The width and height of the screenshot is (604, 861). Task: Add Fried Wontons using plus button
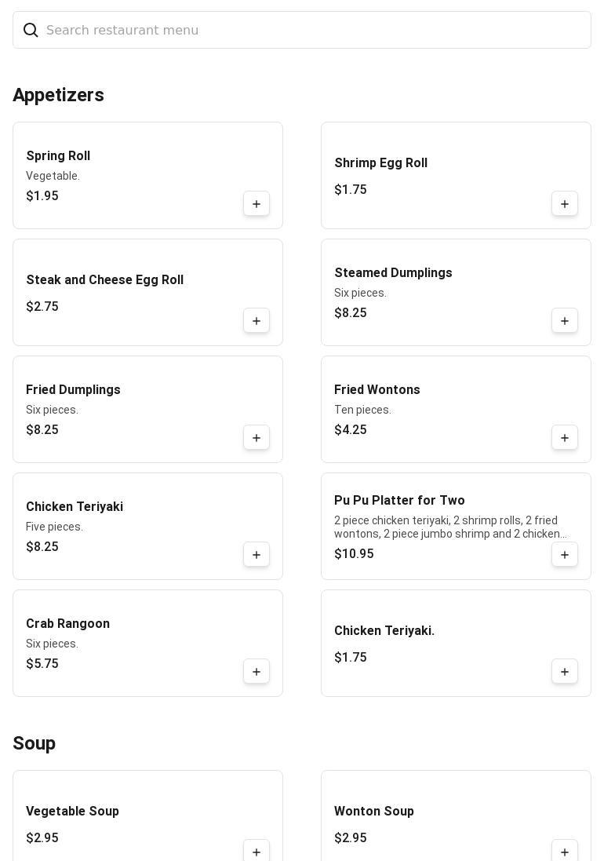(565, 438)
